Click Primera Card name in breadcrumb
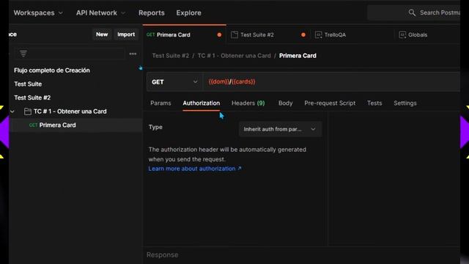Image resolution: width=469 pixels, height=264 pixels. 298,56
